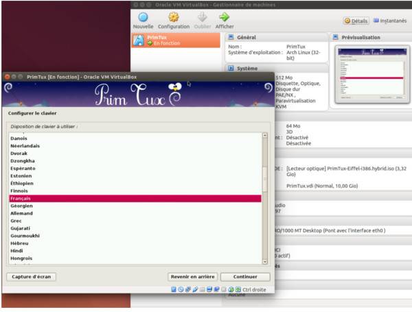The width and height of the screenshot is (412, 312).
Task: Select Estonien keyboard layout
Action: click(135, 176)
